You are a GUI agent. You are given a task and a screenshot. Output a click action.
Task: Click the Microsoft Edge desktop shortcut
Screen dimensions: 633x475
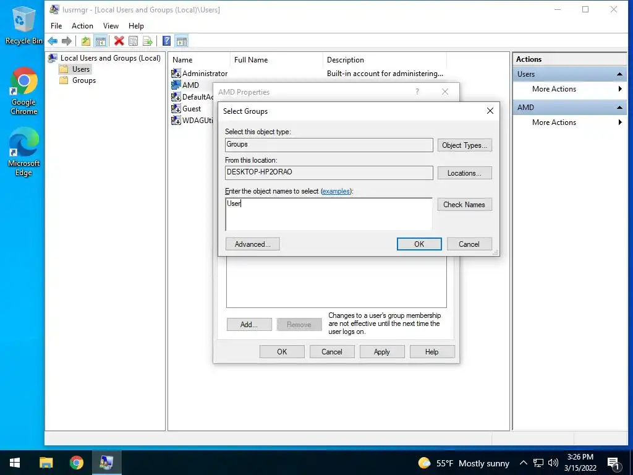[x=23, y=152]
